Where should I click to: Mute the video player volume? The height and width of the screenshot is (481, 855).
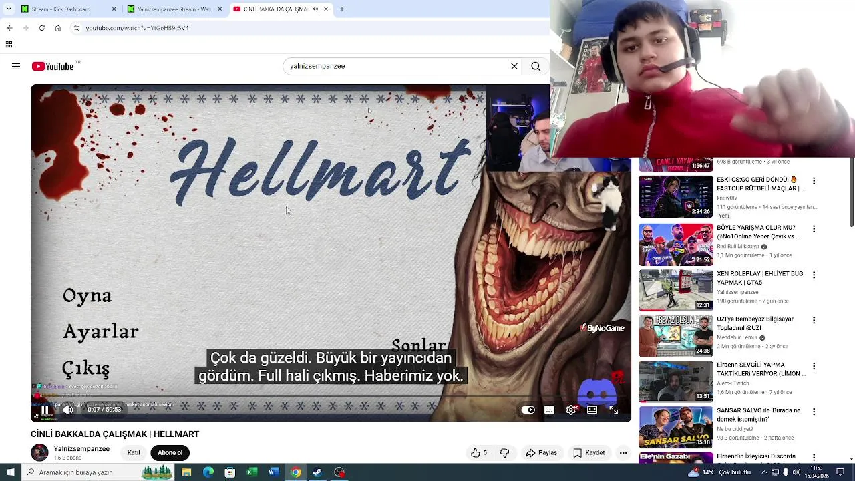pos(67,410)
